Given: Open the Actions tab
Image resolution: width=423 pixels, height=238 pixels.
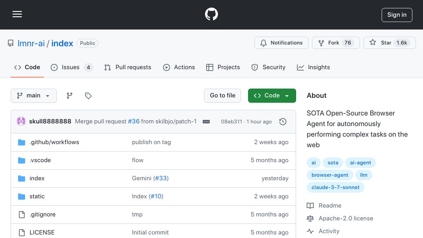Looking at the screenshot, I should point(179,67).
